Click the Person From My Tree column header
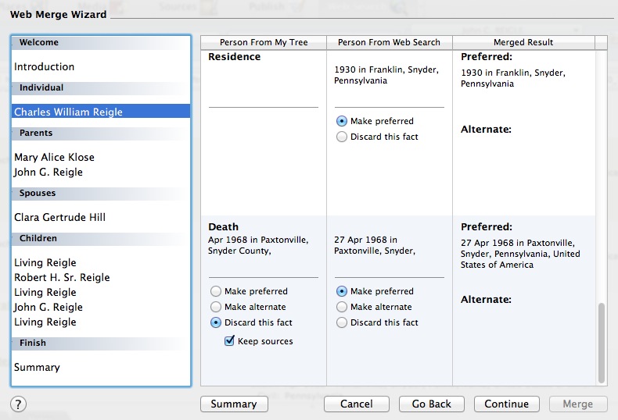The image size is (618, 420). pyautogui.click(x=264, y=42)
